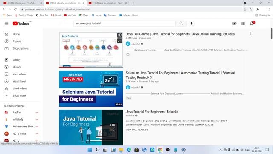
Task: Open the YouTube hamburger guide menu
Action: (x=6, y=24)
